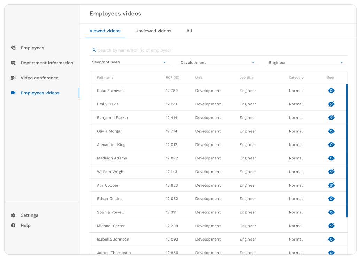The image size is (361, 259).
Task: Mark Olivia Morgan's video with the eye toggle
Action: click(331, 131)
